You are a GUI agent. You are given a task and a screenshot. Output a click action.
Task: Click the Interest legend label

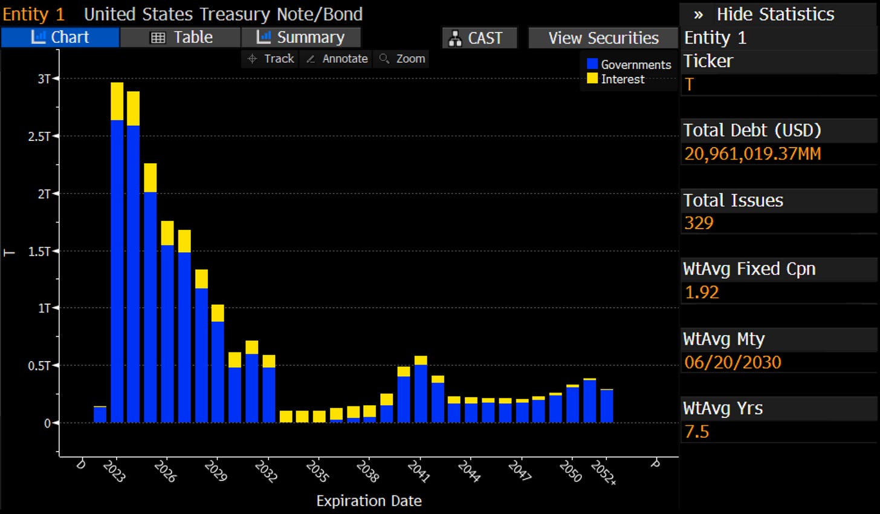[623, 79]
